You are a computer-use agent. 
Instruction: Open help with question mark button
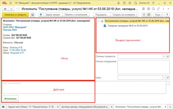click(167, 15)
